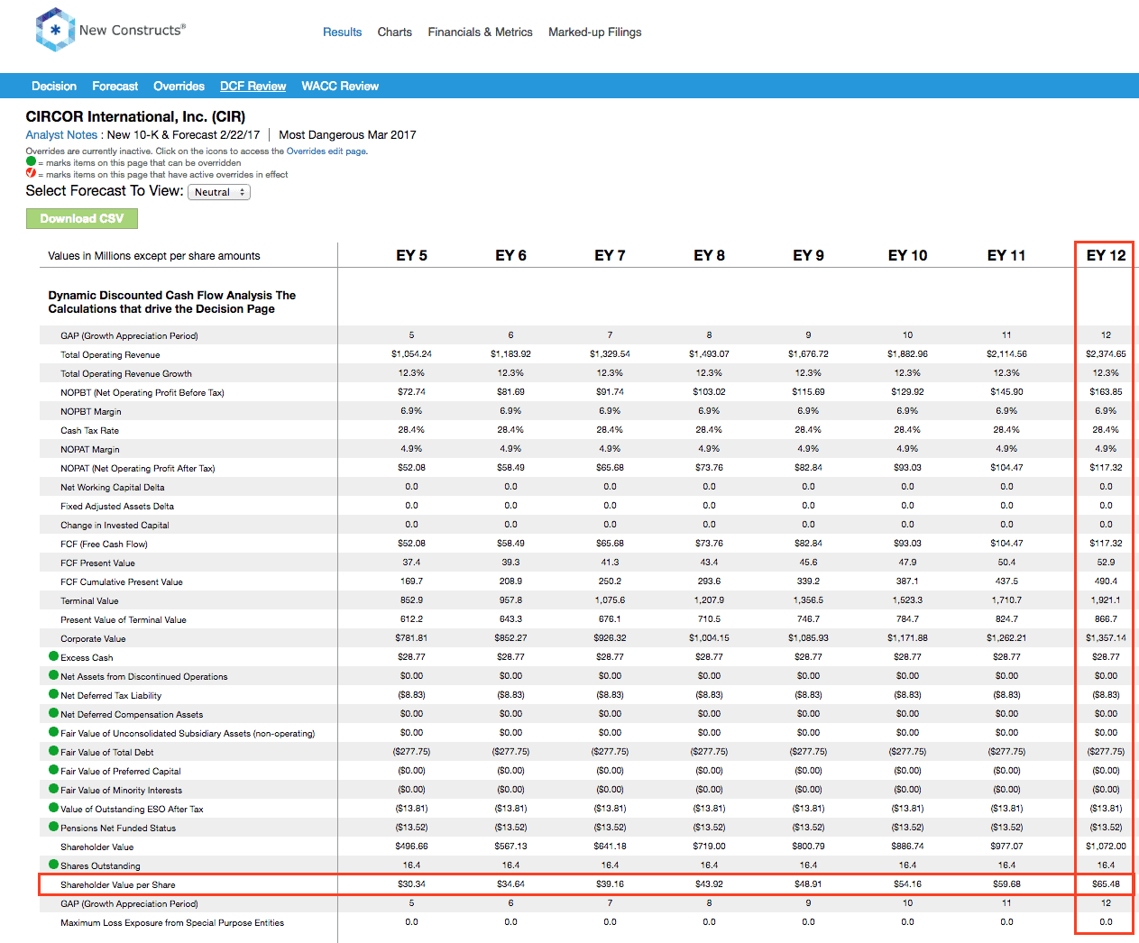Click the Change in Invested Capital label
This screenshot has width=1139, height=943.
(x=115, y=525)
